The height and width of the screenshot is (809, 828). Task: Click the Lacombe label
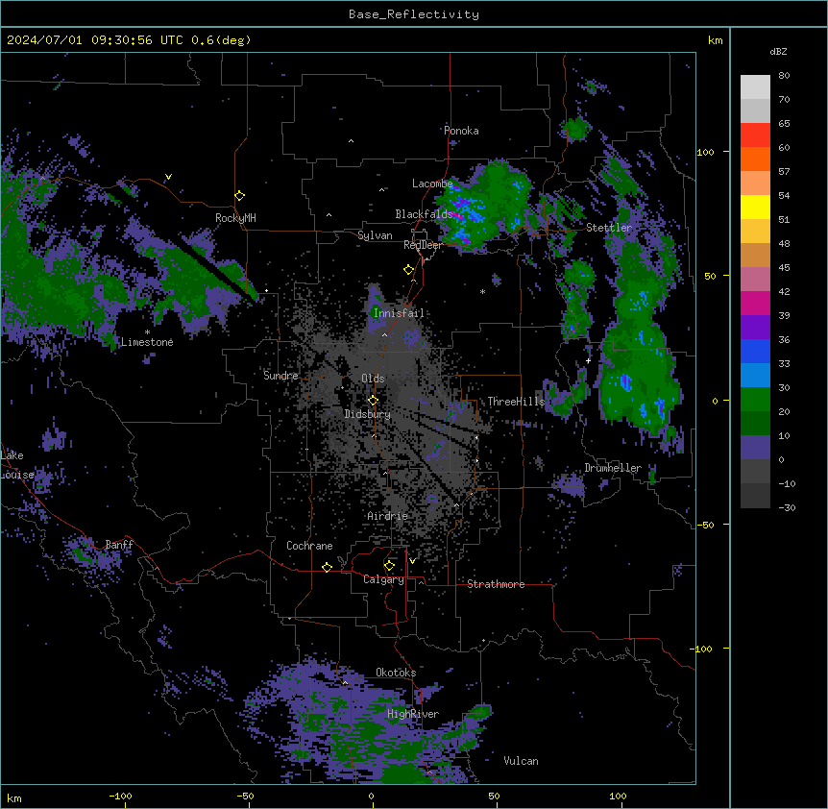[x=432, y=184]
